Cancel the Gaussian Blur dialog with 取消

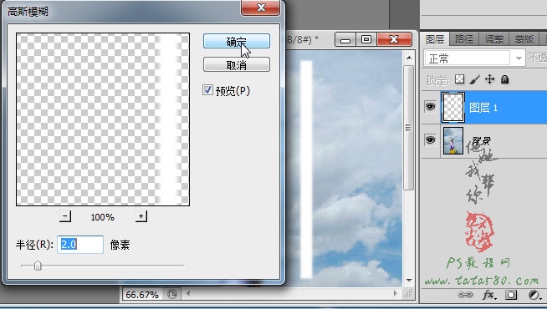(x=237, y=65)
